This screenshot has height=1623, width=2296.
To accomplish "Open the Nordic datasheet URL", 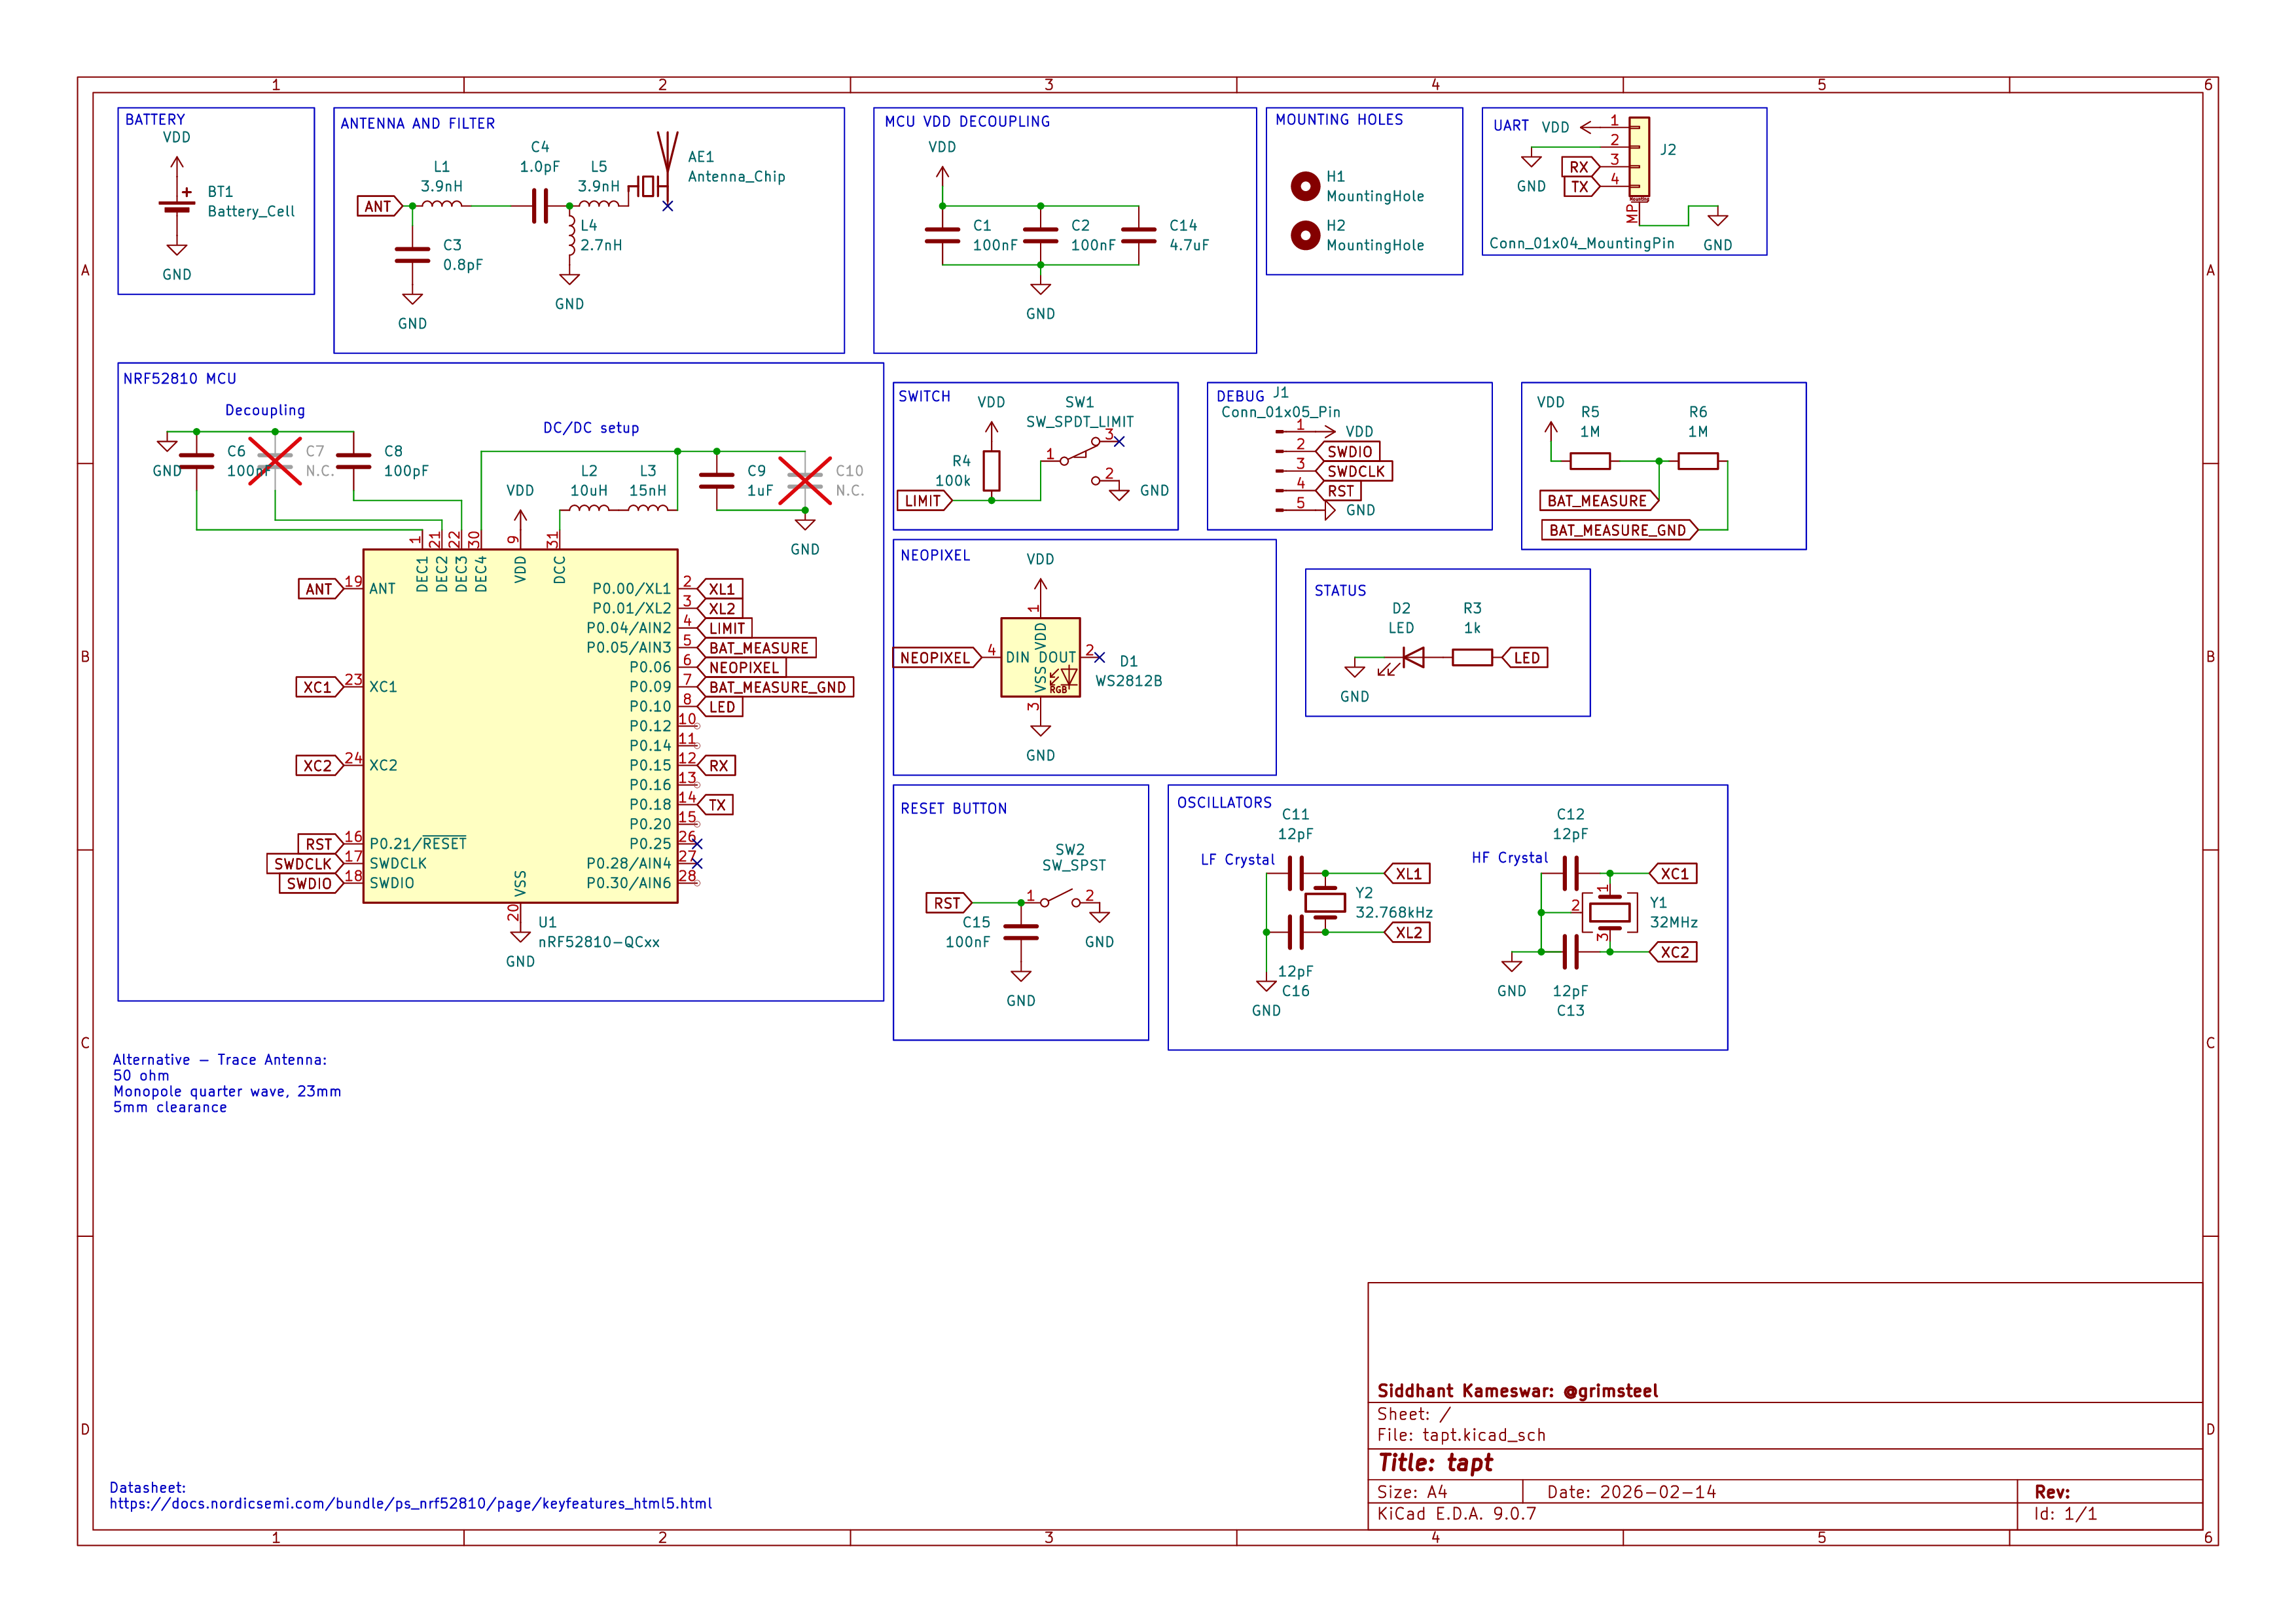I will click(411, 1503).
